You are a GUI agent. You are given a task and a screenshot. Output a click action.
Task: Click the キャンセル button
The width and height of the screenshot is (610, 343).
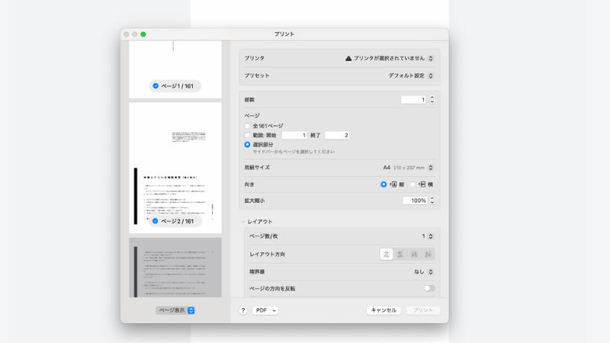point(384,310)
